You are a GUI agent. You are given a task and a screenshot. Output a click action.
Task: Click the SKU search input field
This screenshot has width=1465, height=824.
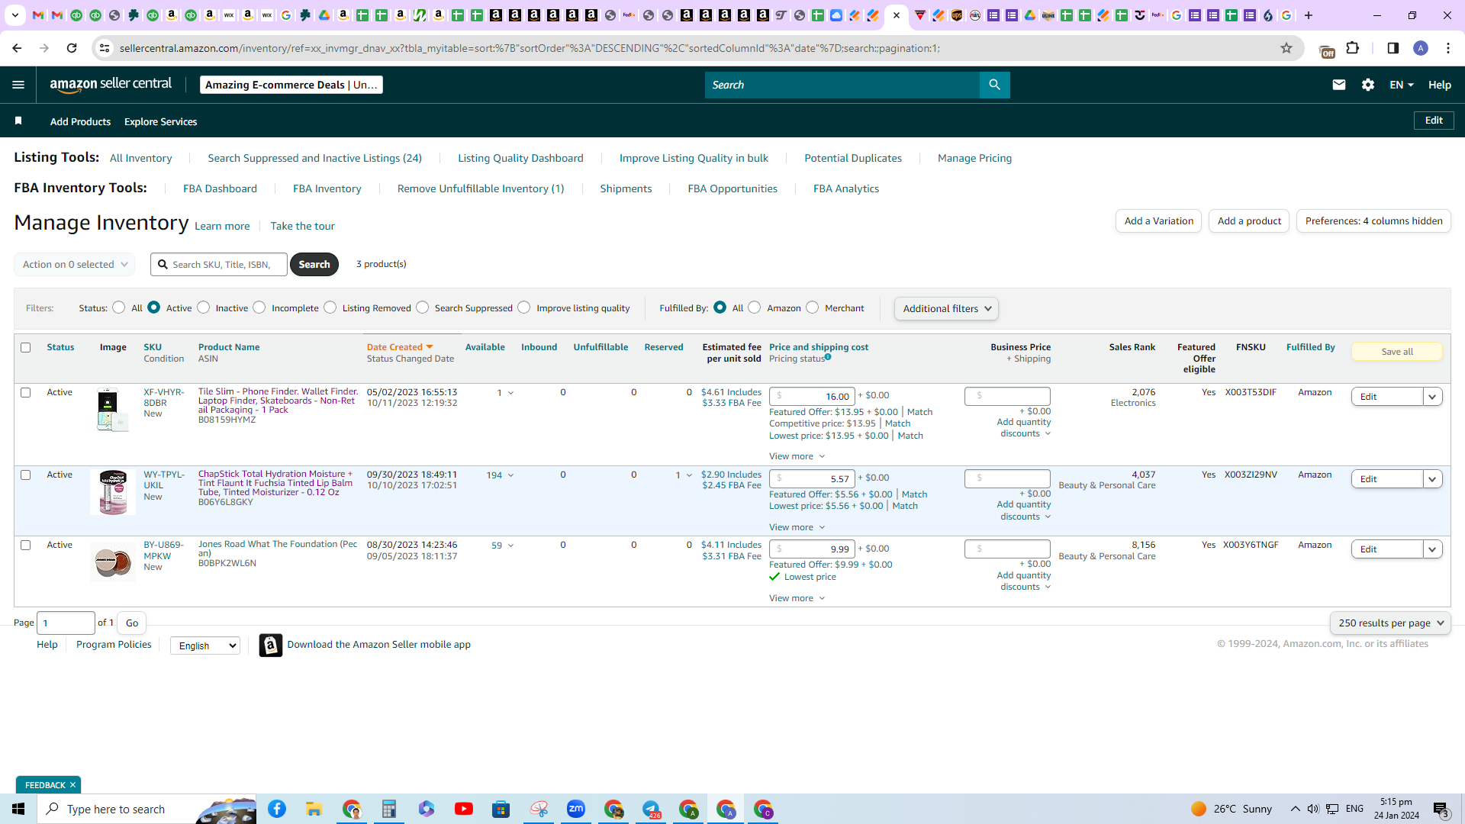click(219, 265)
